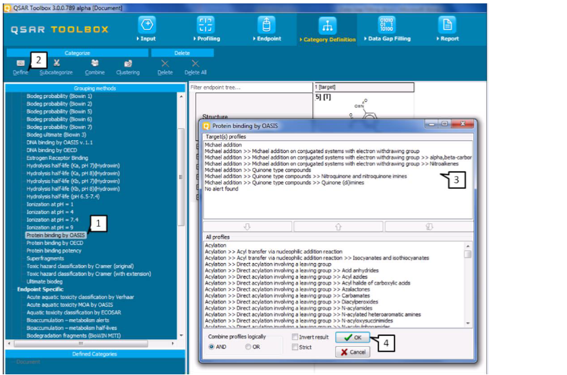Open the Endpoint stage icon
This screenshot has width=567, height=375.
[x=266, y=25]
